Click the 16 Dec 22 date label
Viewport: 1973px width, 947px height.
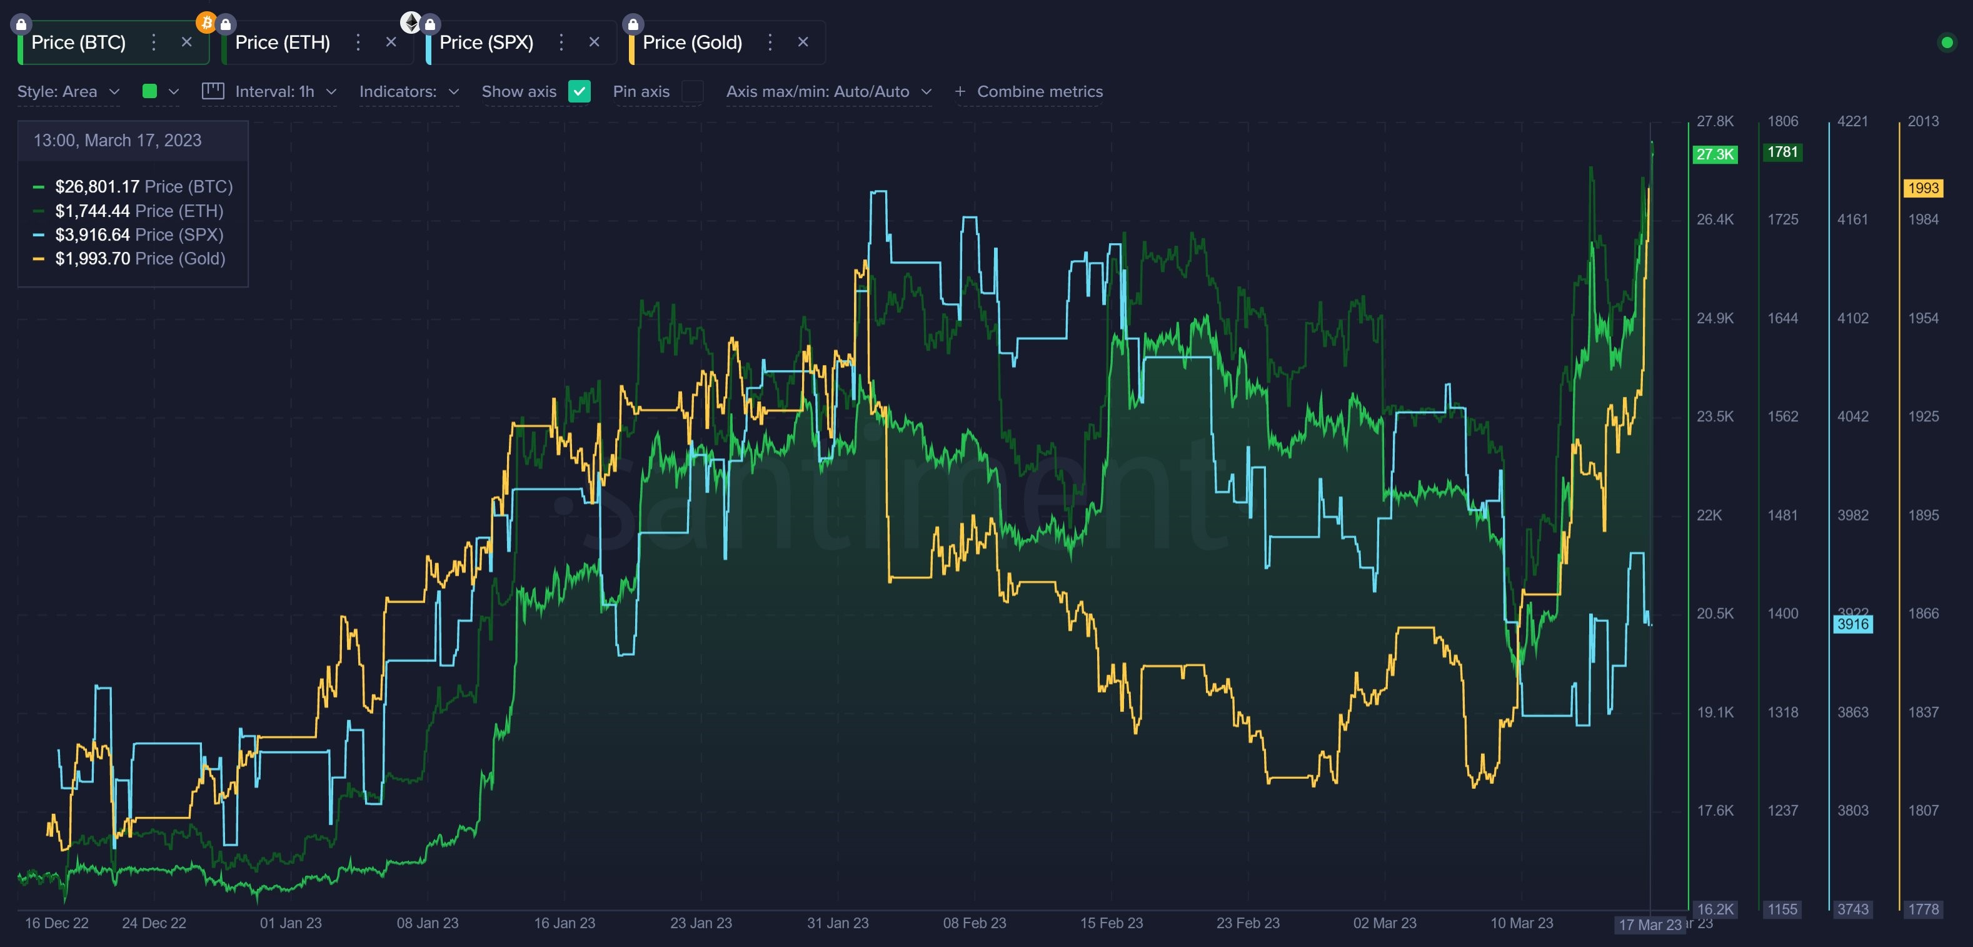(57, 923)
